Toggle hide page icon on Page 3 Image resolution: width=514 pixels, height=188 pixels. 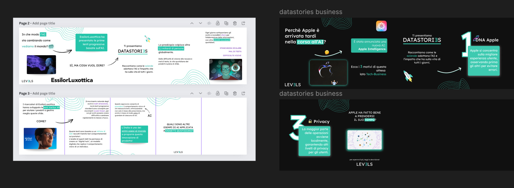click(209, 93)
